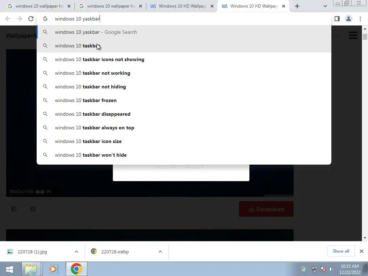Open the Chrome side panel icon

pyautogui.click(x=337, y=19)
